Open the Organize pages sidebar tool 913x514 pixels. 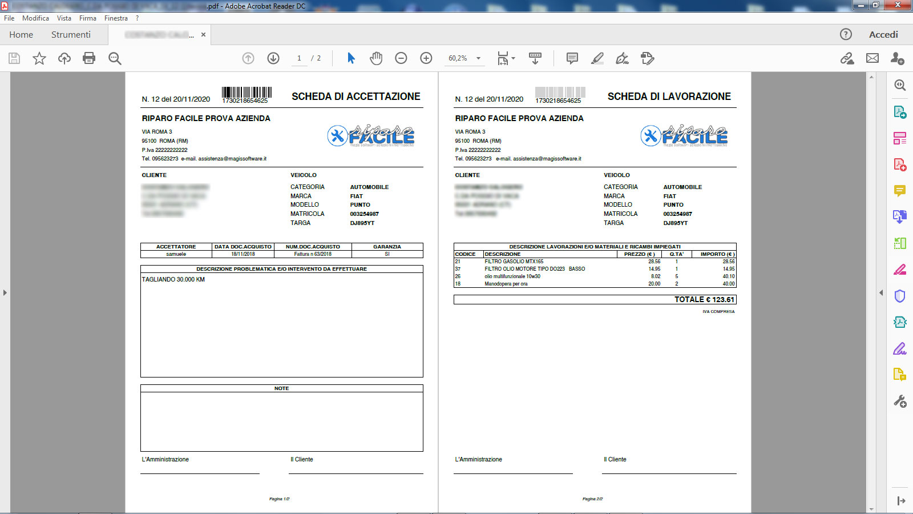[x=900, y=138]
